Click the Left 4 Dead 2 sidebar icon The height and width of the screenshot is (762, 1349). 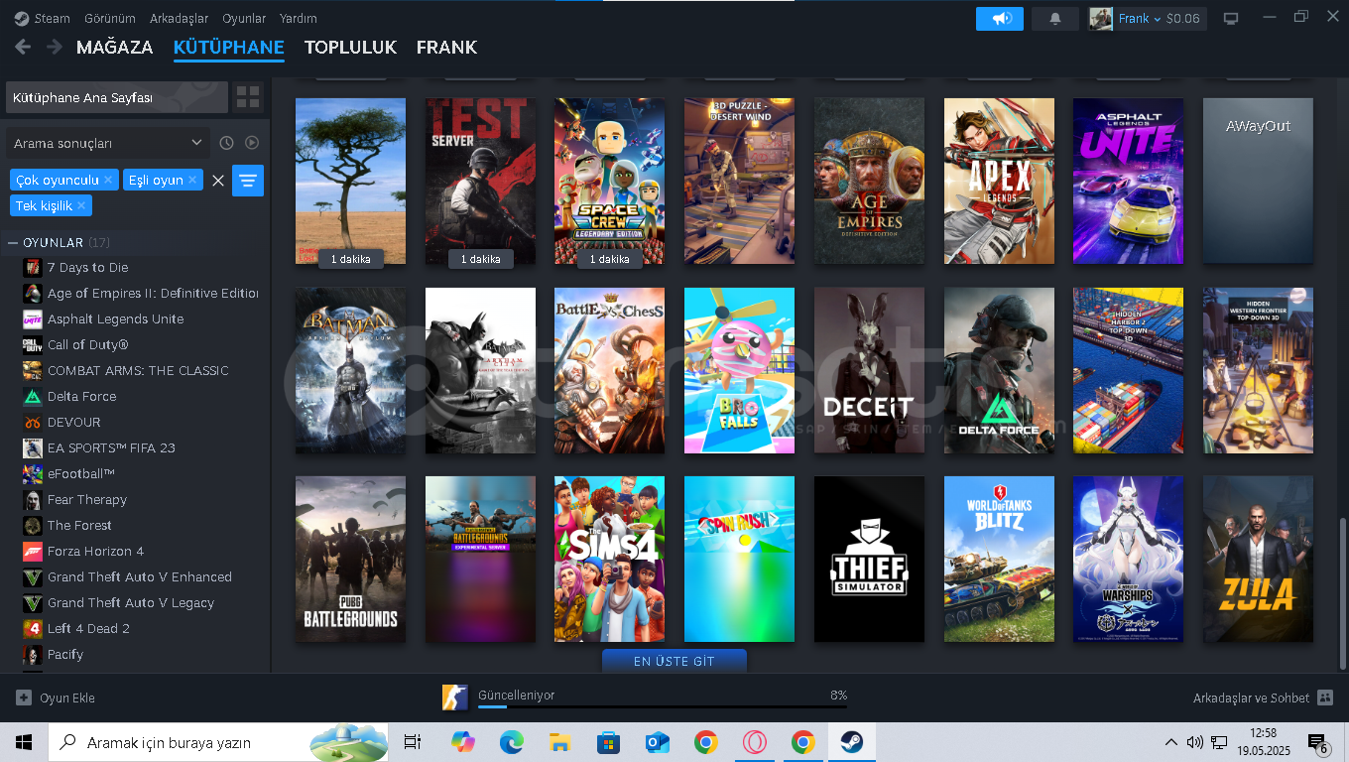[33, 628]
